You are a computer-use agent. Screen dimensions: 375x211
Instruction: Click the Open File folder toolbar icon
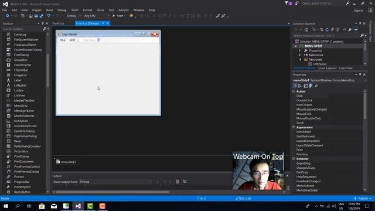30,16
